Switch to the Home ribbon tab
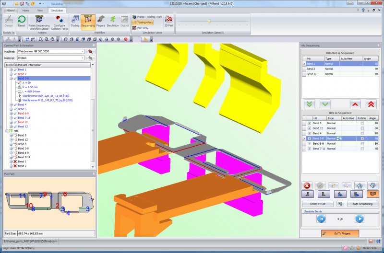This screenshot has width=384, height=253. 26,11
